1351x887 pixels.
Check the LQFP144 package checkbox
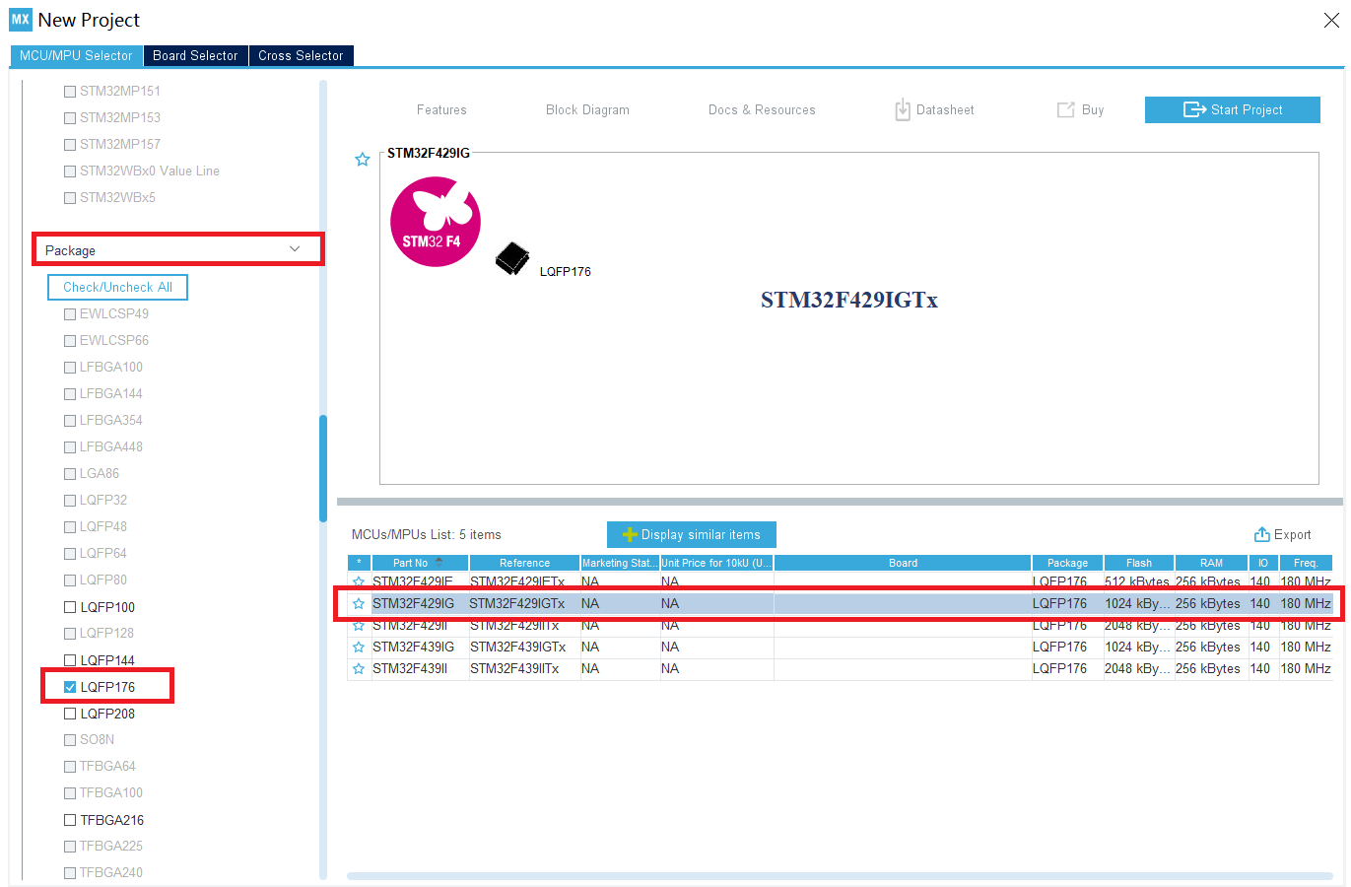tap(70, 660)
